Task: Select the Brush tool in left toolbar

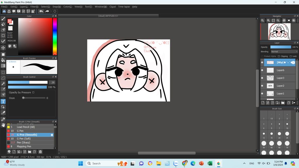Action: (x=3, y=19)
